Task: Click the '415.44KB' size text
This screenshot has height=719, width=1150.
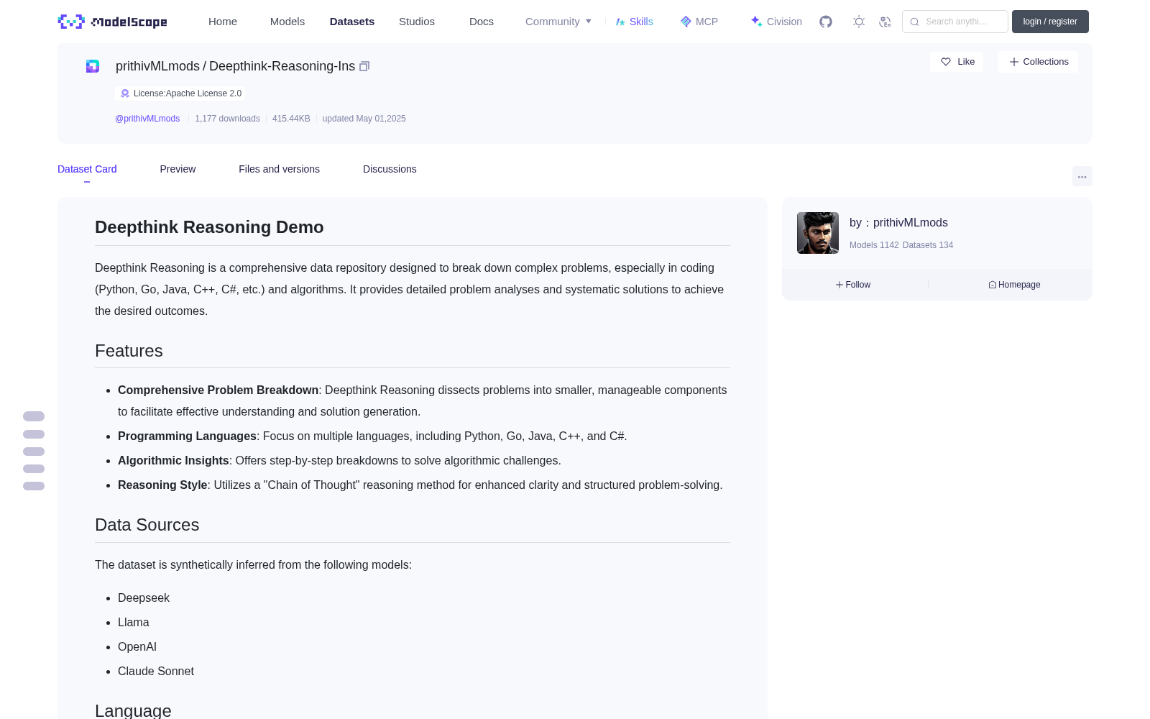Action: (291, 119)
